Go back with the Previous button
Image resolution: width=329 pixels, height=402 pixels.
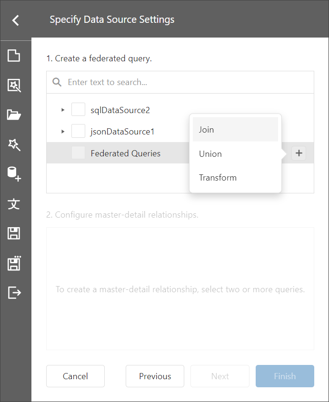click(155, 376)
